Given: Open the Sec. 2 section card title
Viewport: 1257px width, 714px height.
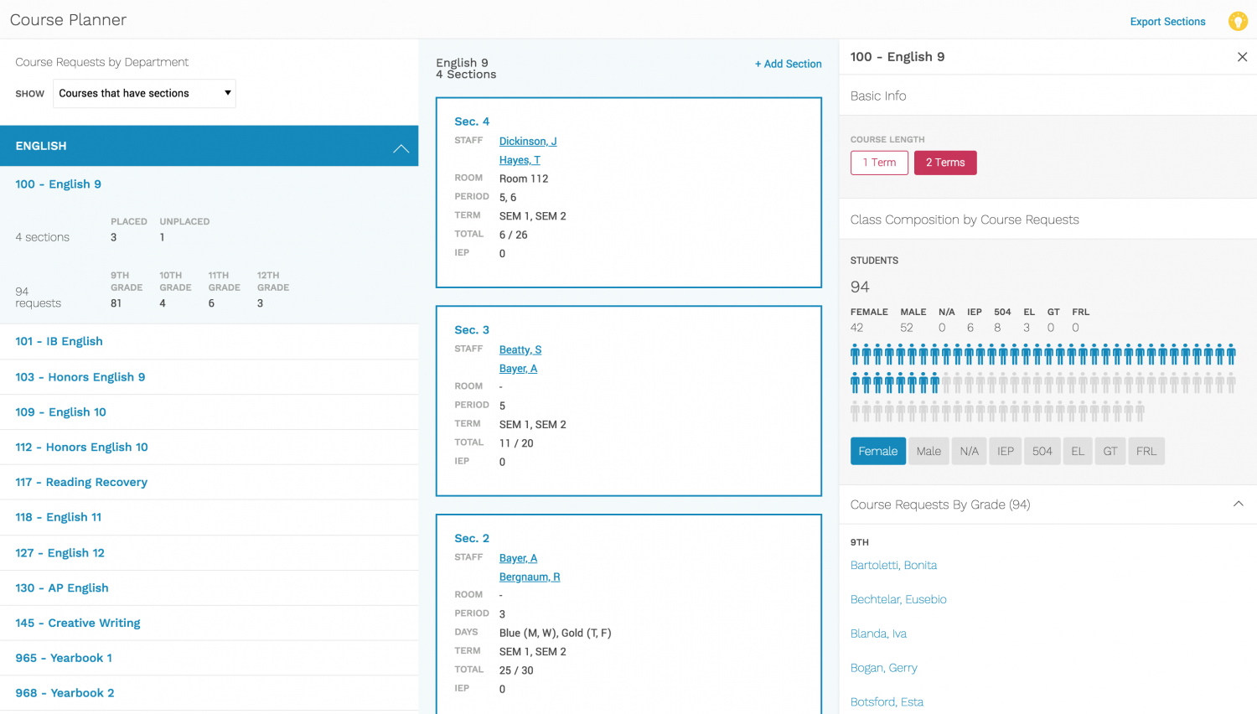Looking at the screenshot, I should [x=472, y=538].
